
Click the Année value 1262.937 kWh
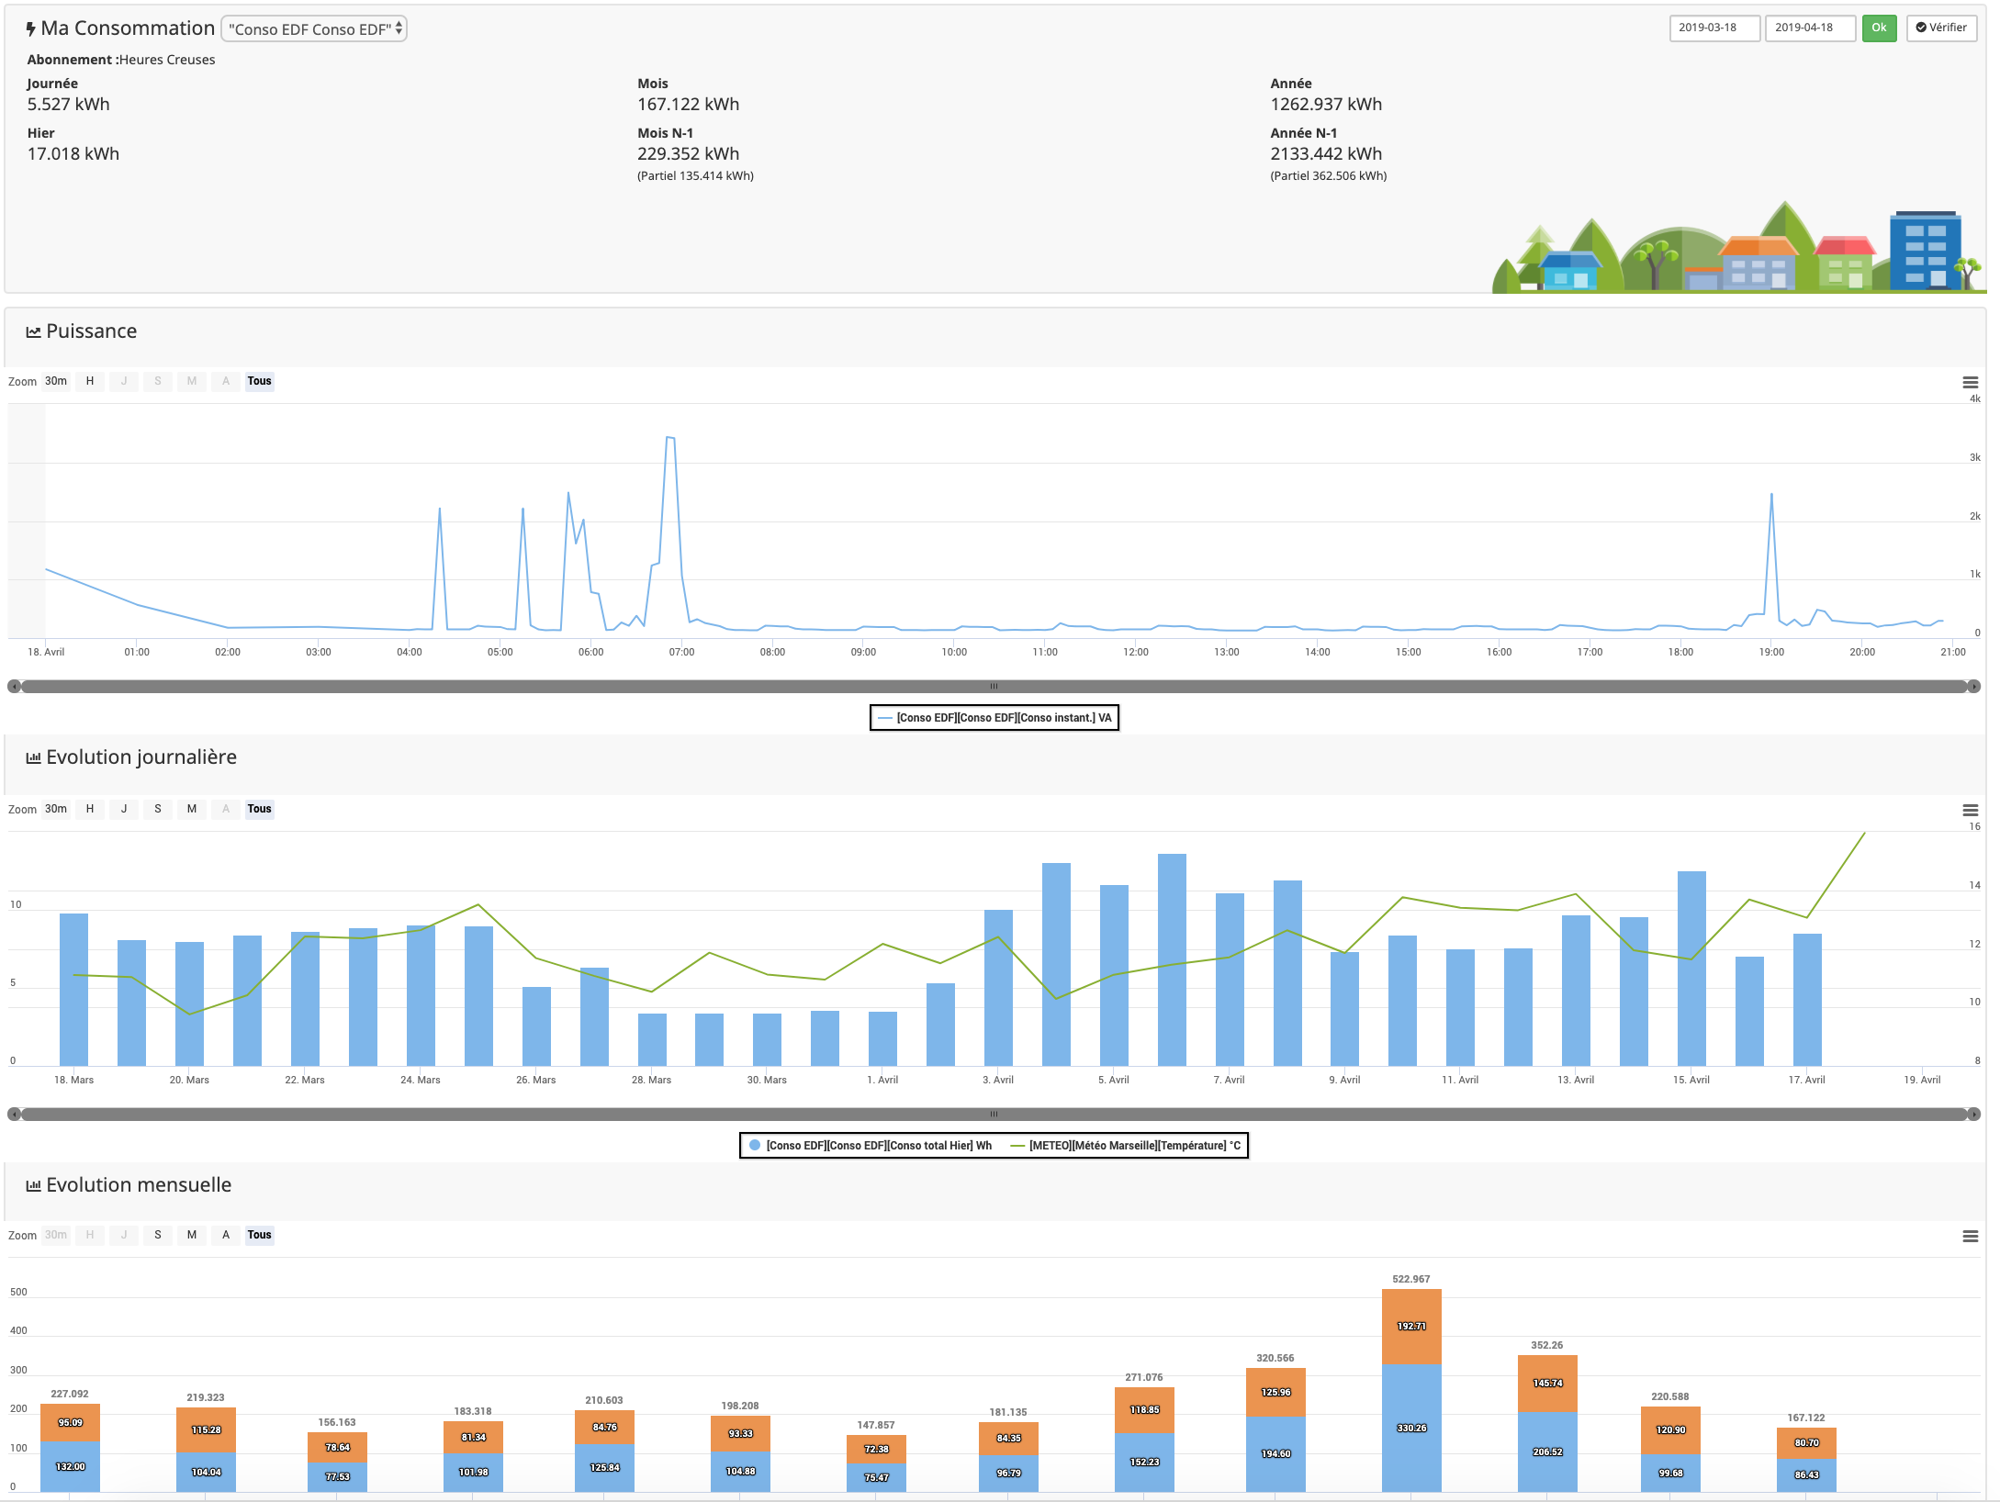pos(1326,105)
